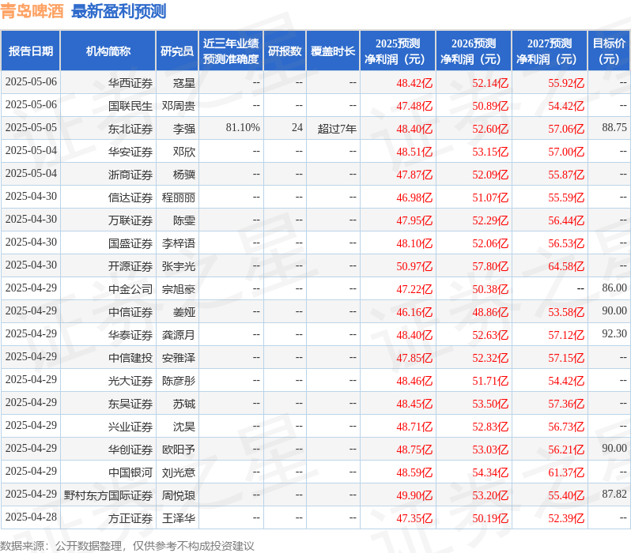Click researcher 宗旭豪

[179, 290]
